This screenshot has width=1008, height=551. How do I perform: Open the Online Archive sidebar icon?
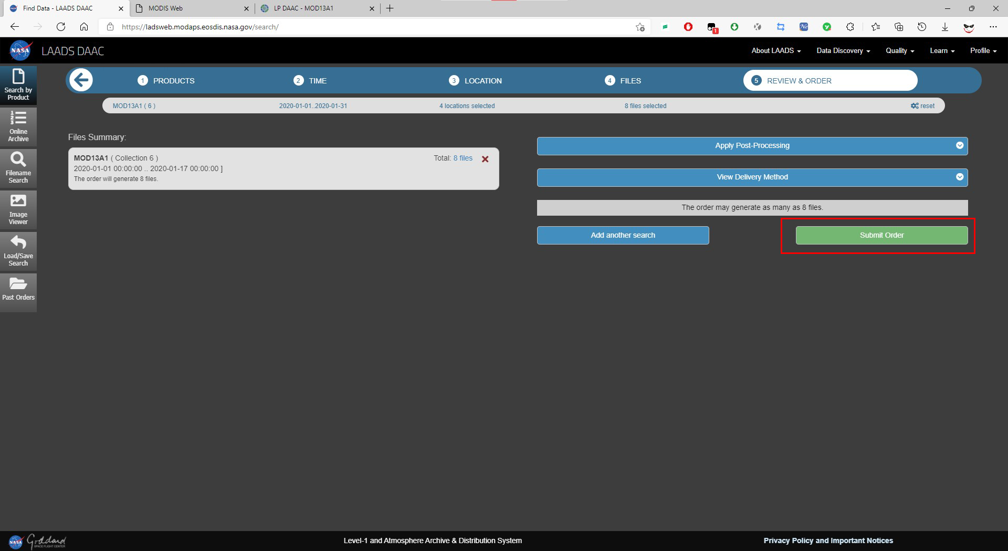18,126
